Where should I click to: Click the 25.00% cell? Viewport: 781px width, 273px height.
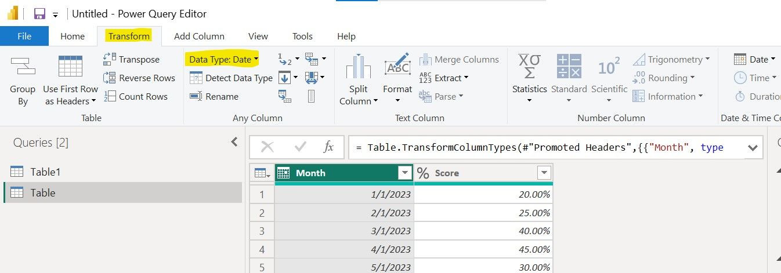click(x=483, y=213)
